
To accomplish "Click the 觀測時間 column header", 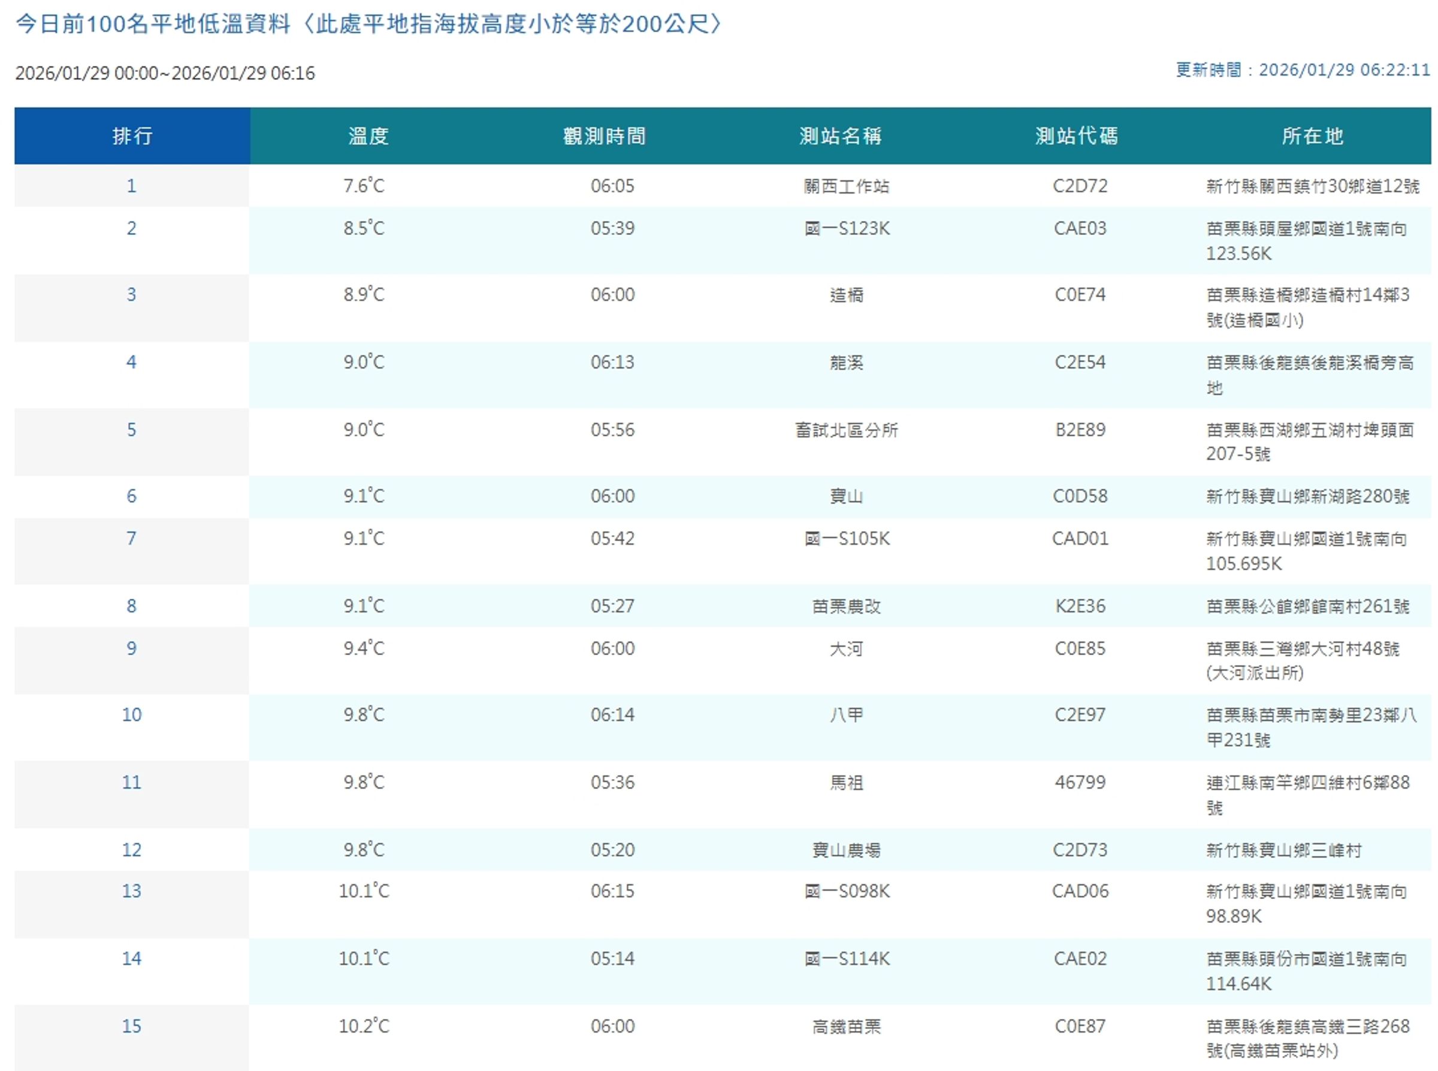I will (604, 136).
